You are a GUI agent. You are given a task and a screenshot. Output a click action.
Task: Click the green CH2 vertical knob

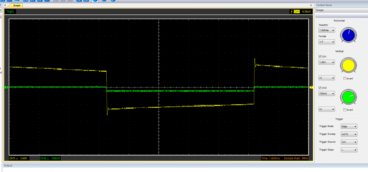point(348,97)
